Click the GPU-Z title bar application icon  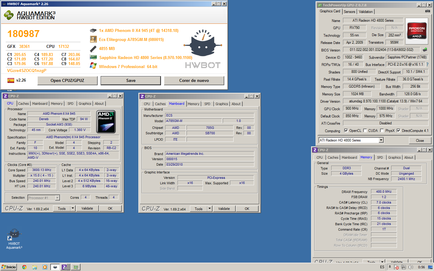tap(320, 5)
